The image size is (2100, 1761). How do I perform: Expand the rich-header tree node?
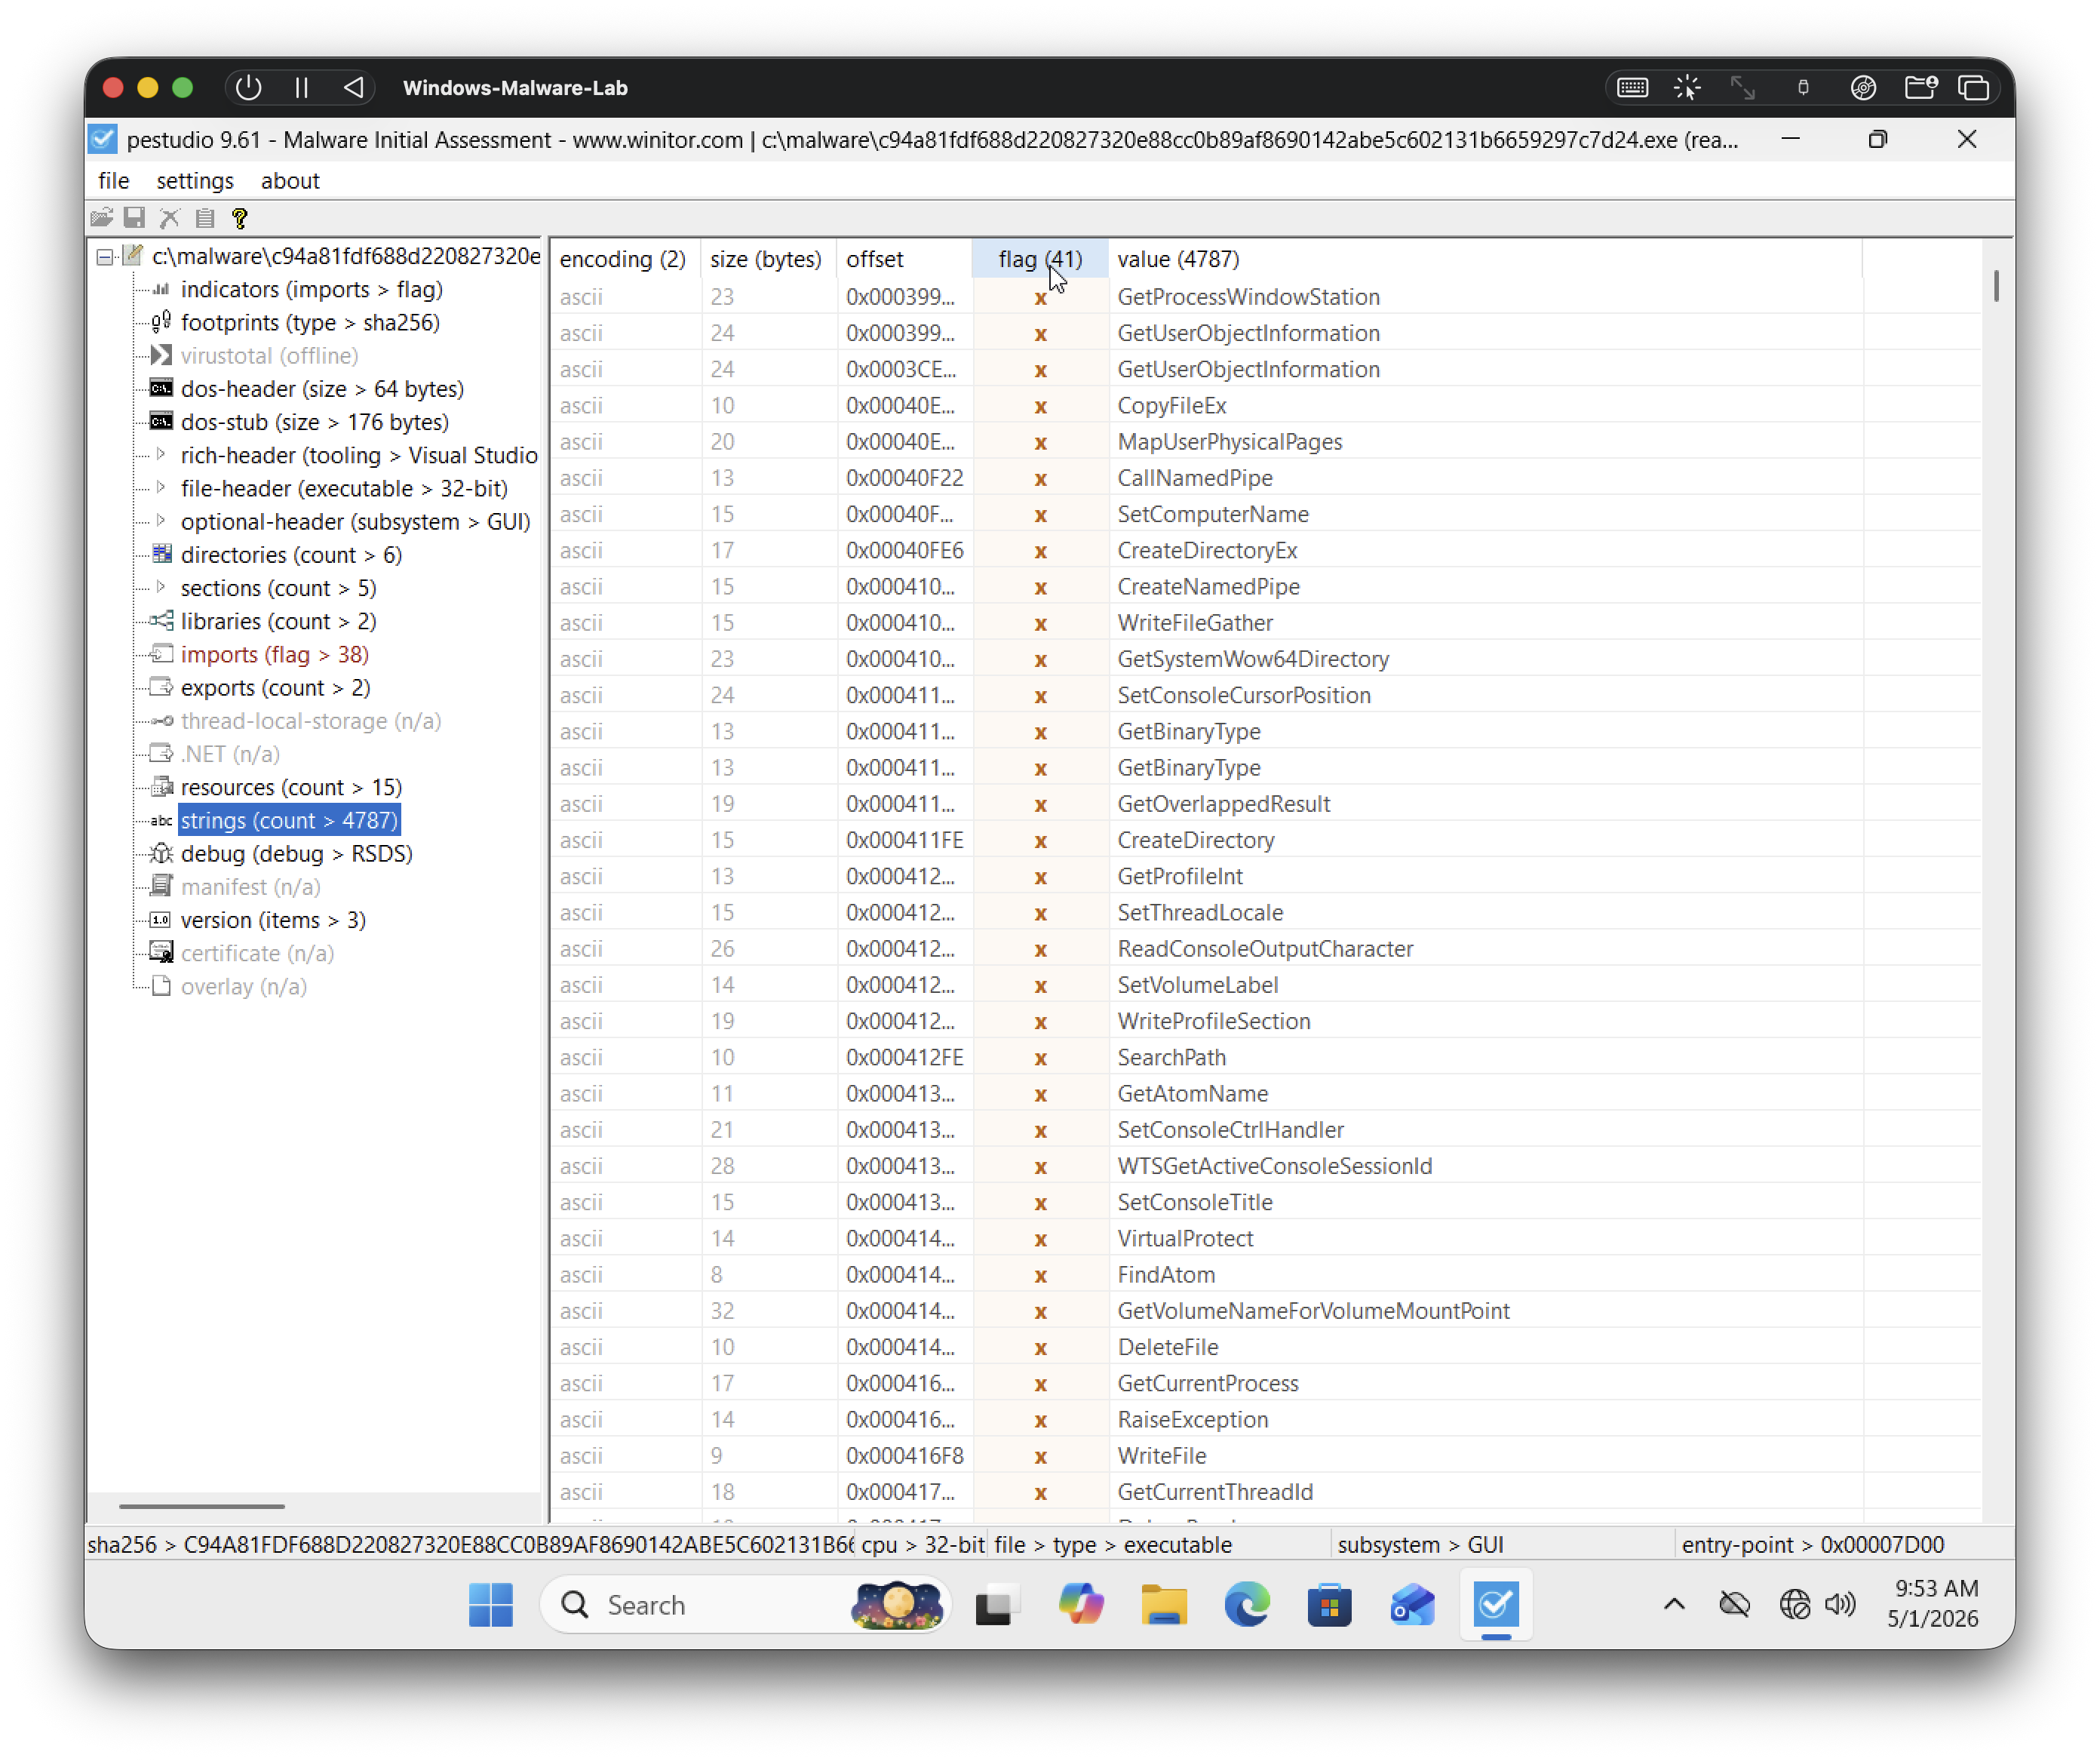(161, 455)
